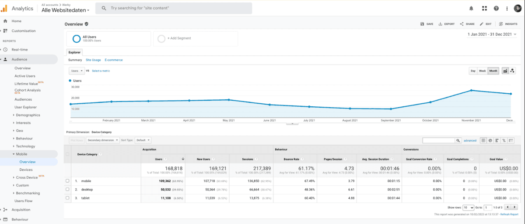Click EDIT button

coord(486,24)
